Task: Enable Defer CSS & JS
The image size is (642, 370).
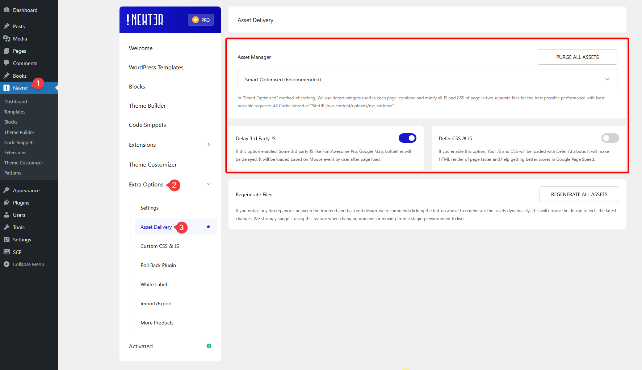Action: click(610, 138)
